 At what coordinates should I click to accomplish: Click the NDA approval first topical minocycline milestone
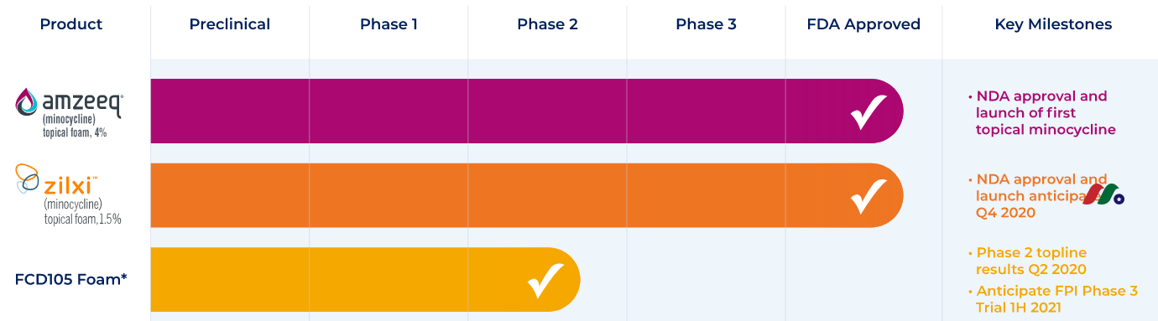(1041, 112)
